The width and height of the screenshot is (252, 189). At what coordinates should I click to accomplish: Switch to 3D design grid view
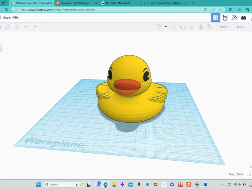(x=215, y=18)
